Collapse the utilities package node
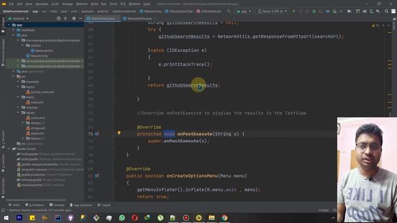The height and width of the screenshot is (223, 397). click(x=22, y=45)
